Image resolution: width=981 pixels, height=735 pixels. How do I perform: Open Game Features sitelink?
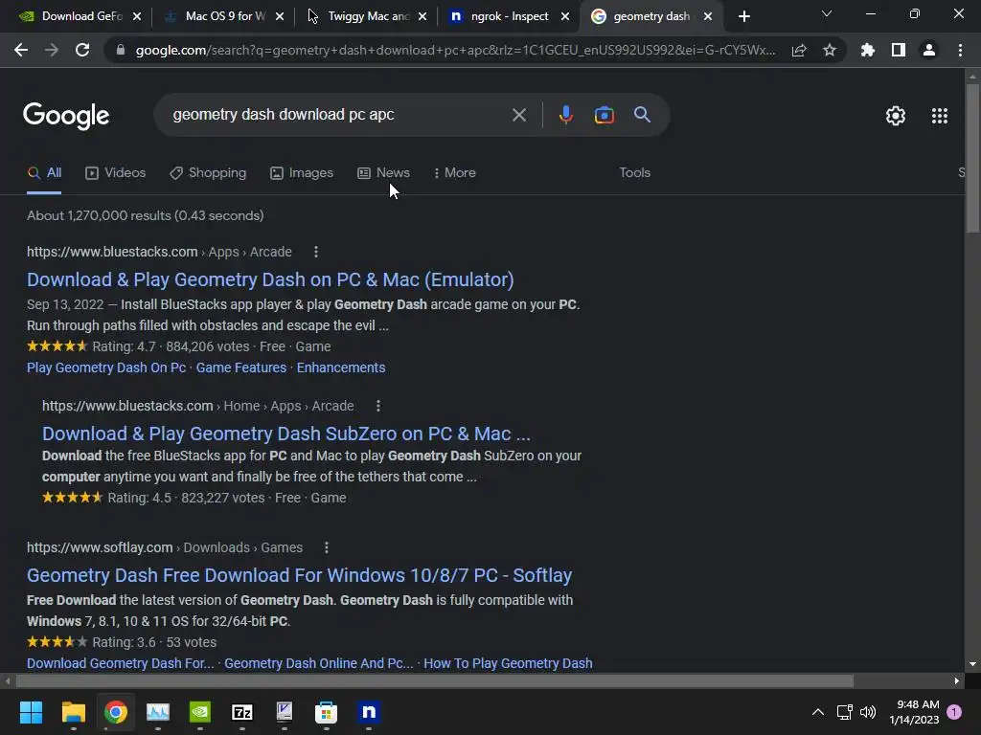point(240,368)
